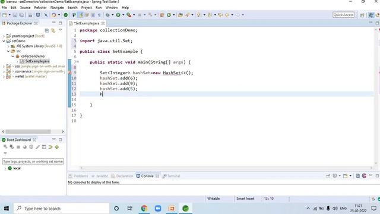Click the taskbar search box
The height and width of the screenshot is (214, 380).
[x=61, y=209]
